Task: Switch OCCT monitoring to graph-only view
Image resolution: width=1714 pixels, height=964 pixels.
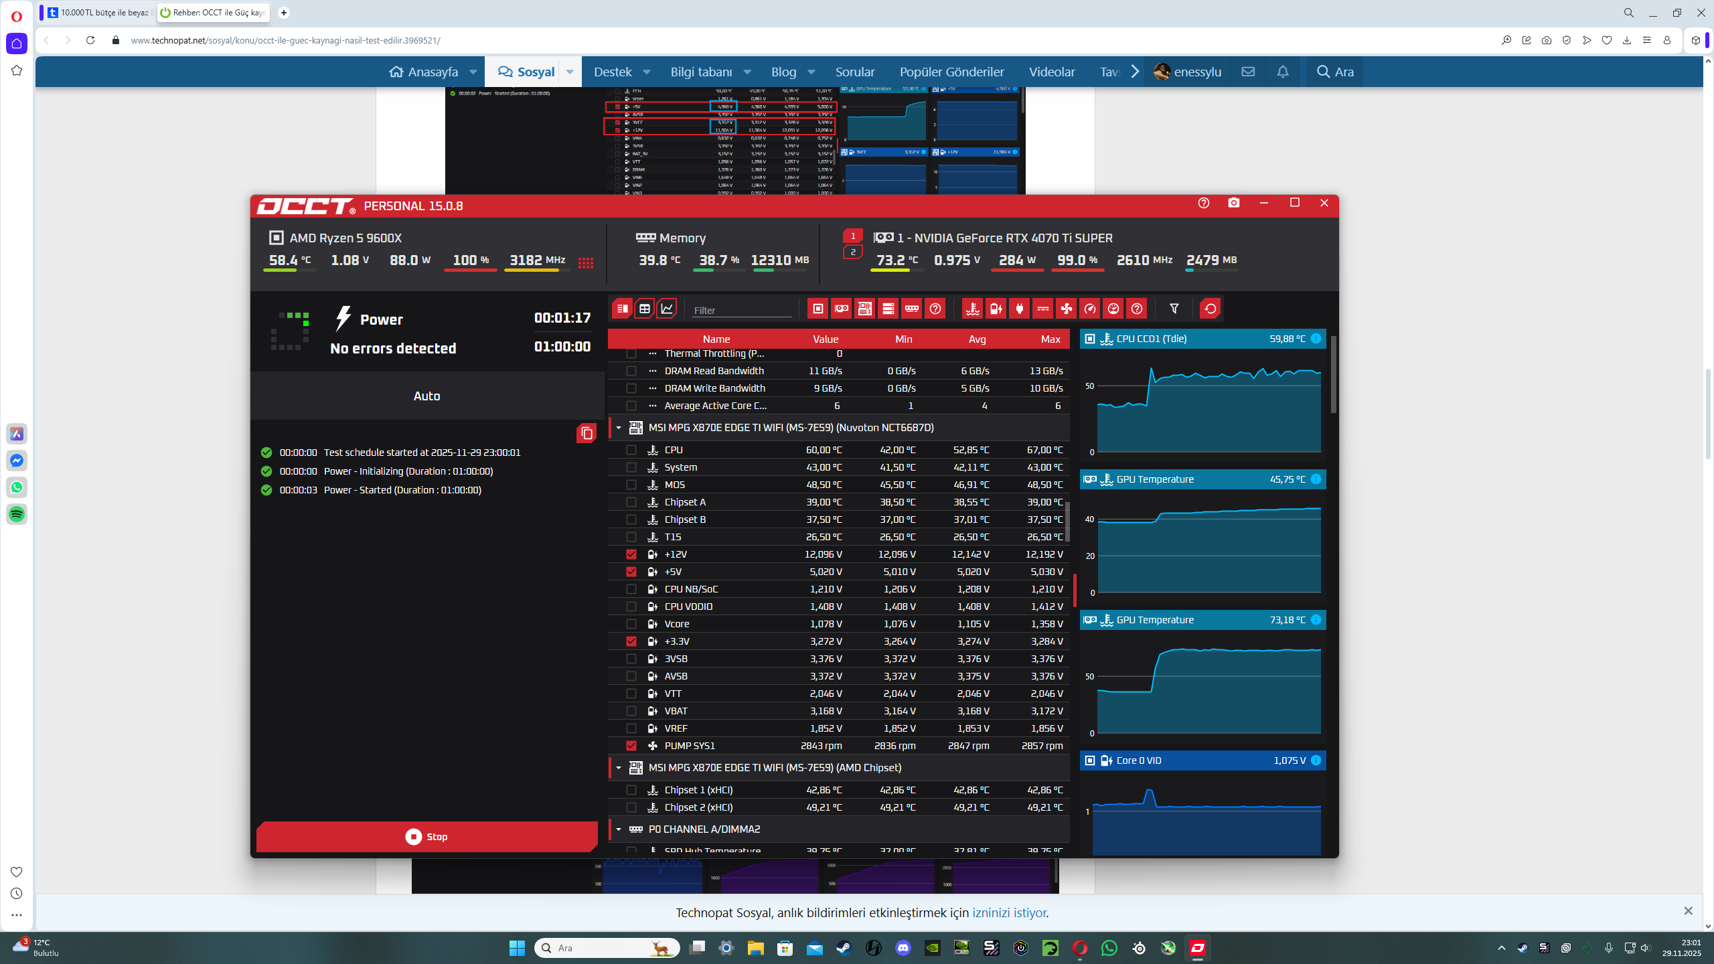Action: point(667,309)
